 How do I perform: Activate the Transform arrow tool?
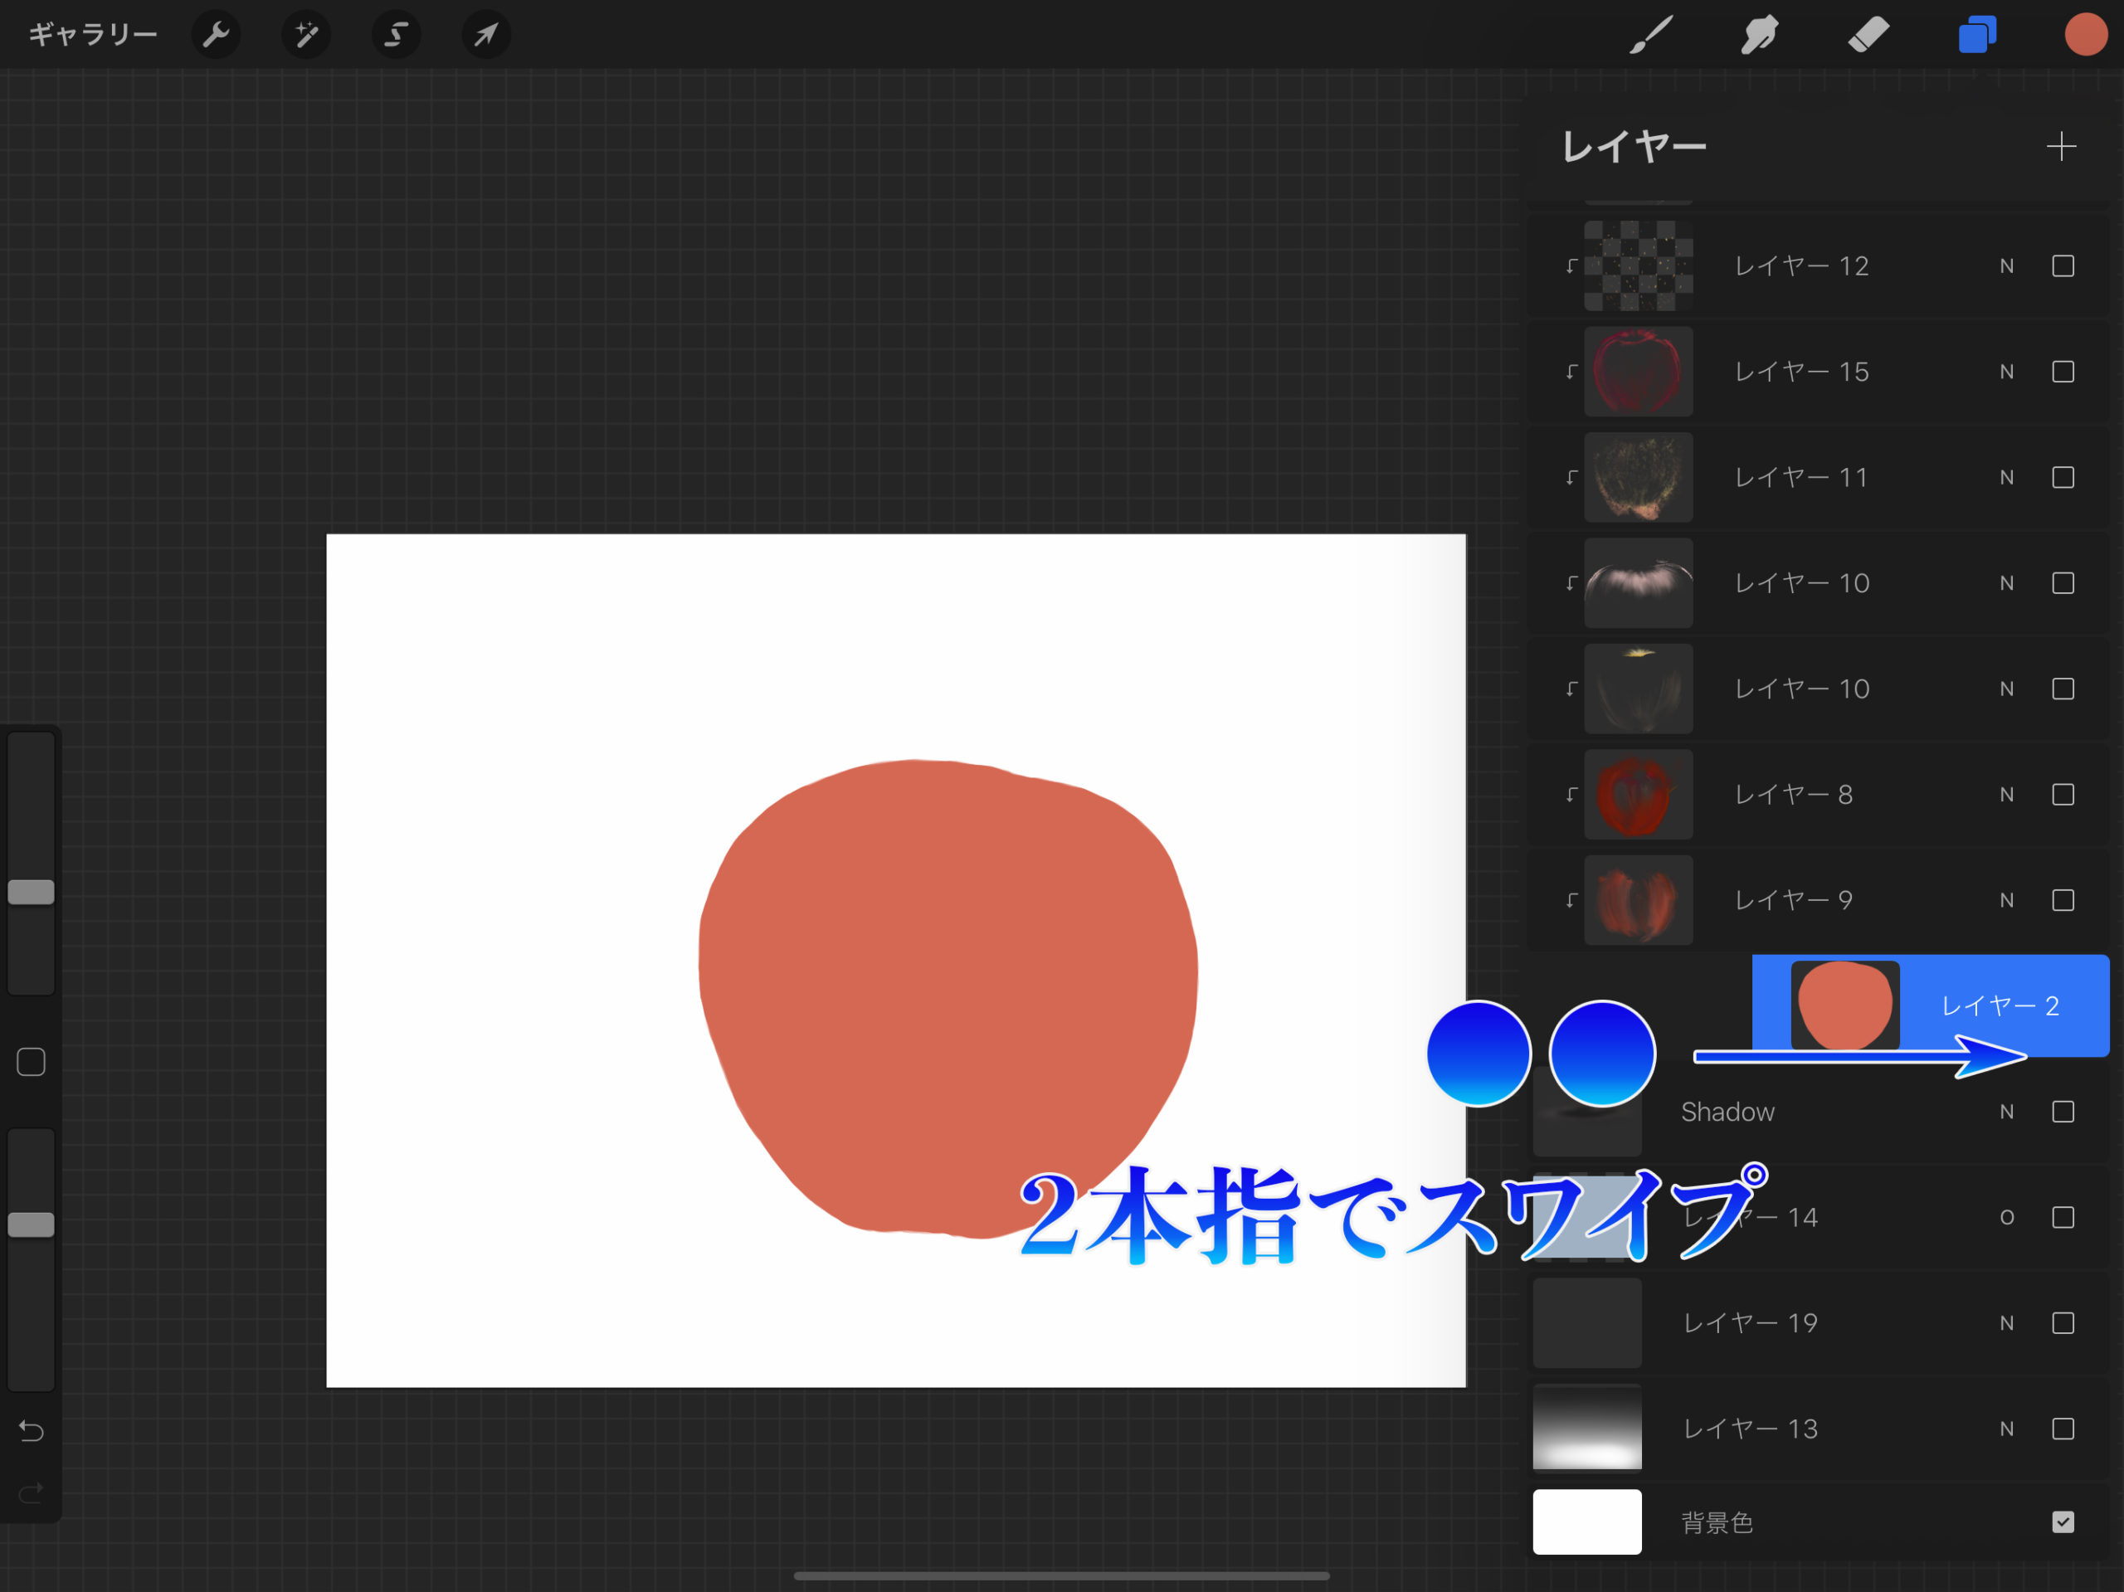tap(486, 36)
